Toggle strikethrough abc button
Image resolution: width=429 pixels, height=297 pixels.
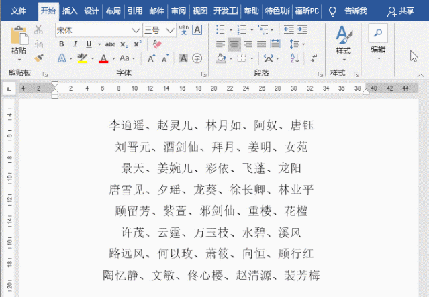click(110, 44)
